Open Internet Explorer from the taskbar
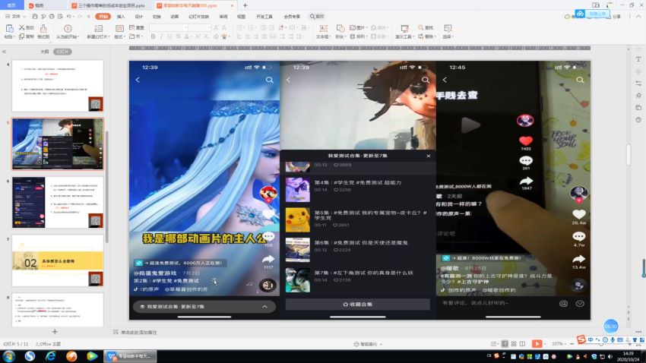646x363 pixels. 51,356
